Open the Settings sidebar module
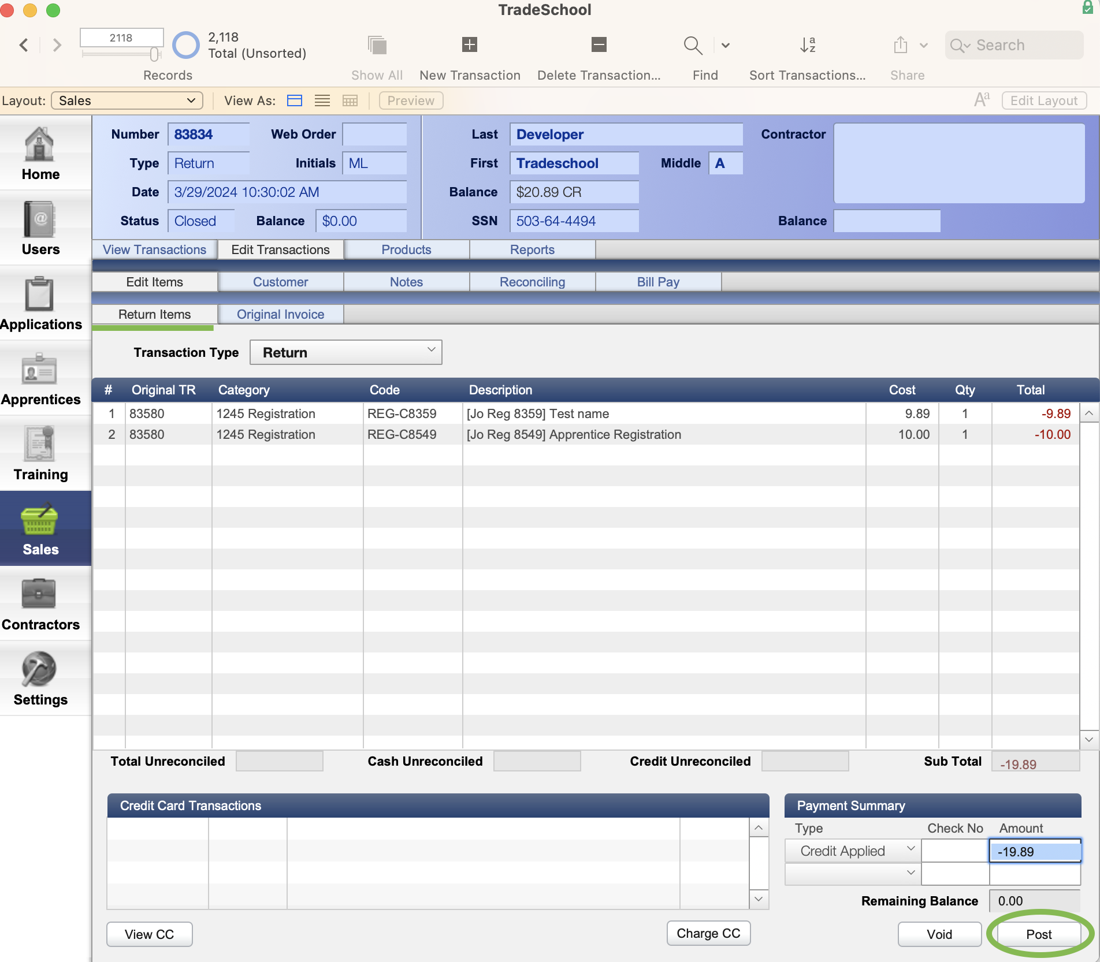 click(40, 679)
